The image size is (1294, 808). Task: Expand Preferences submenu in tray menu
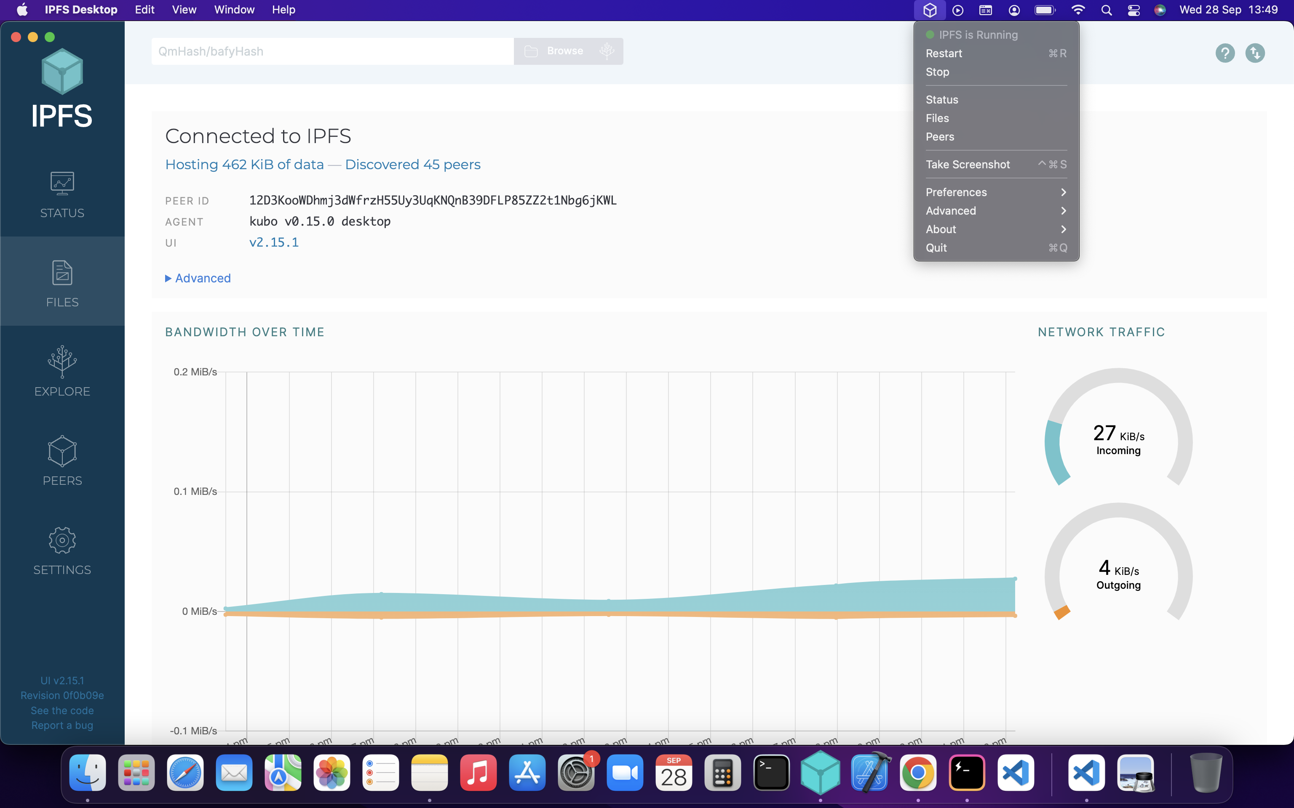(x=996, y=192)
